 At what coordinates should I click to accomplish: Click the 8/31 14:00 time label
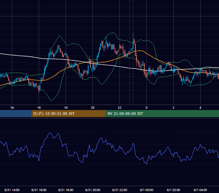pos(12,190)
